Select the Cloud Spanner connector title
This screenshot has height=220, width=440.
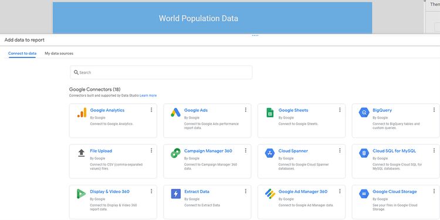[x=293, y=151]
